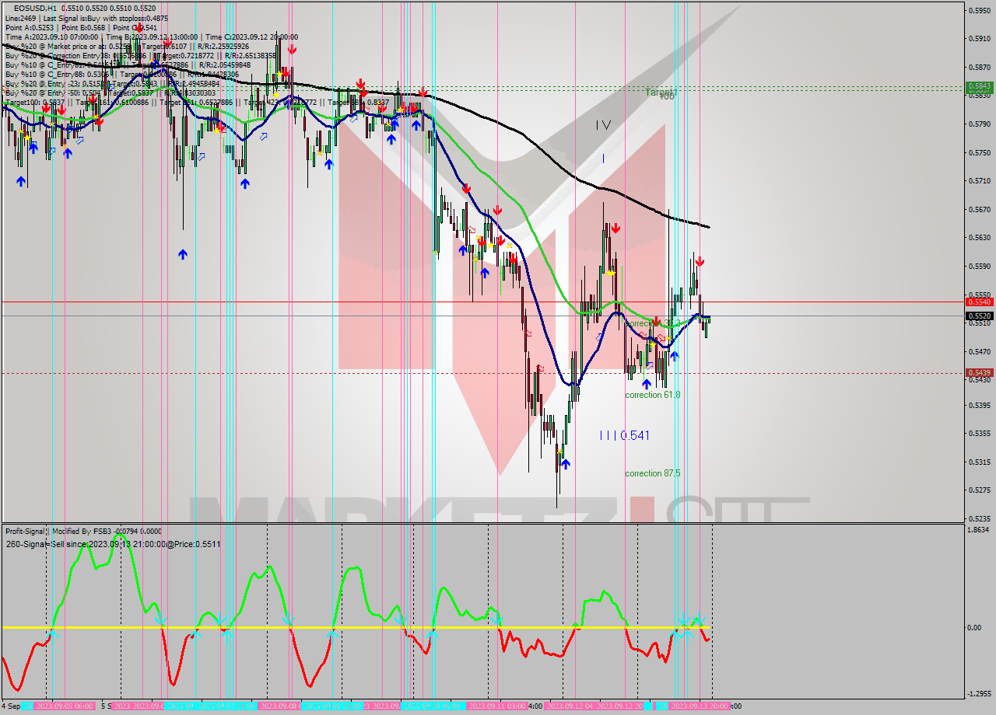Select the 2023.09.13 20:00 time label
Viewport: 996px width, 715px height.
(x=700, y=706)
